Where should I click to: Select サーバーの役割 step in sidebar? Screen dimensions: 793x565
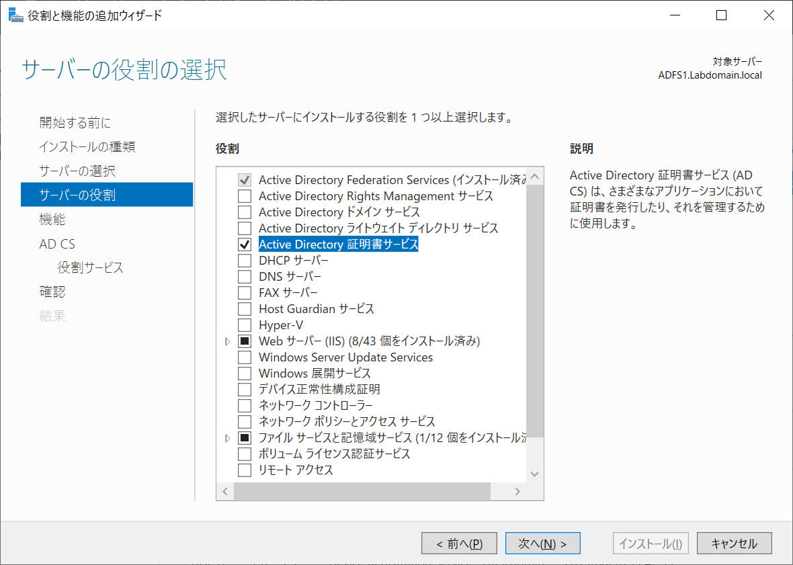click(107, 195)
